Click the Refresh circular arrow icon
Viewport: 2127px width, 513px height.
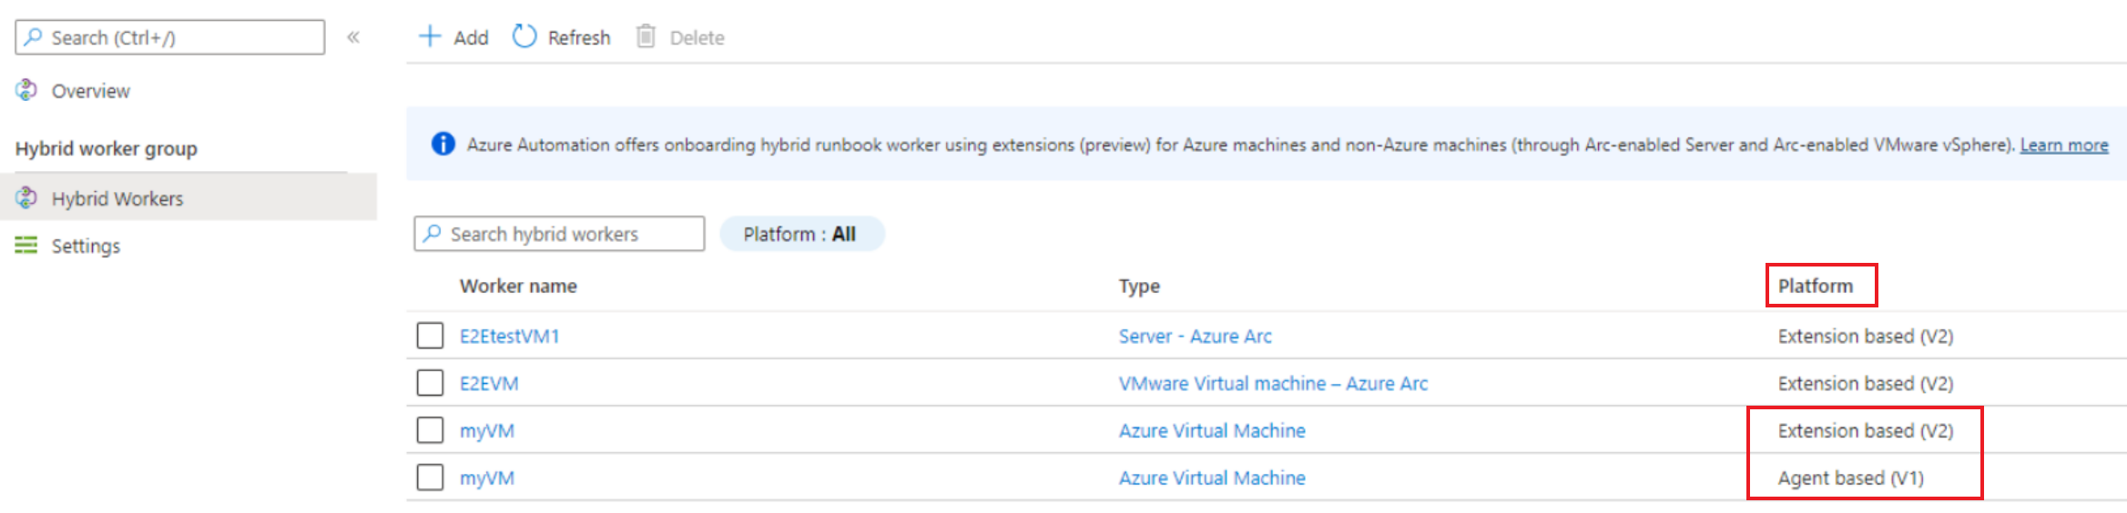(524, 36)
